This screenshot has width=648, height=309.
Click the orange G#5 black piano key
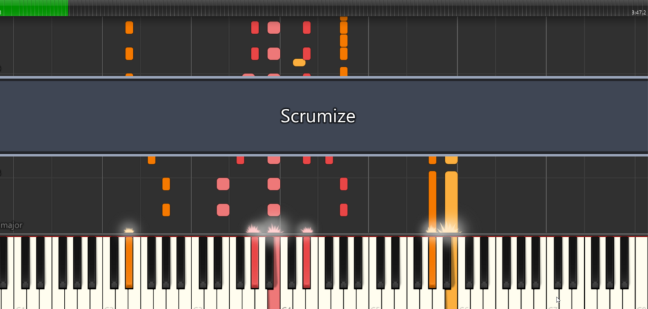click(x=432, y=263)
